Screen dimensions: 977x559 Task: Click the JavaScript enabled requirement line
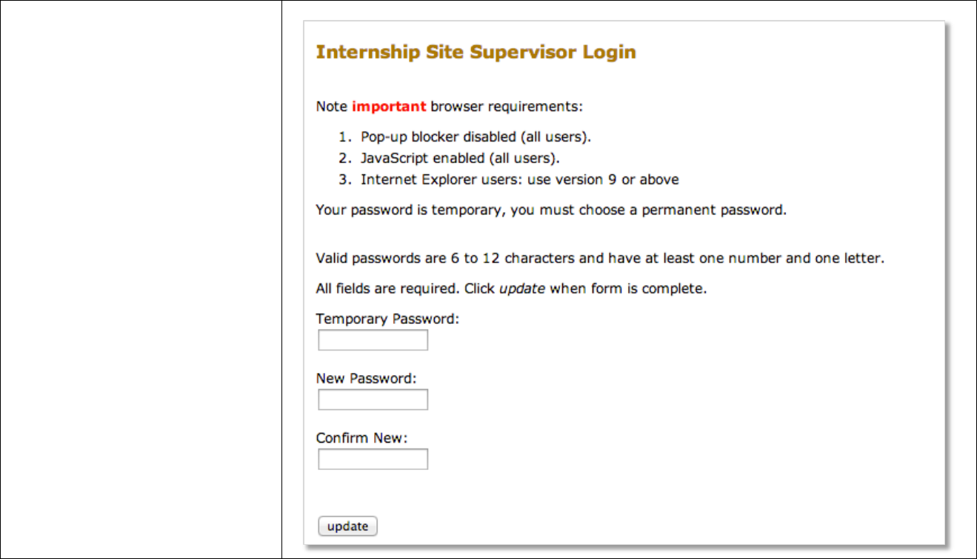pyautogui.click(x=460, y=158)
